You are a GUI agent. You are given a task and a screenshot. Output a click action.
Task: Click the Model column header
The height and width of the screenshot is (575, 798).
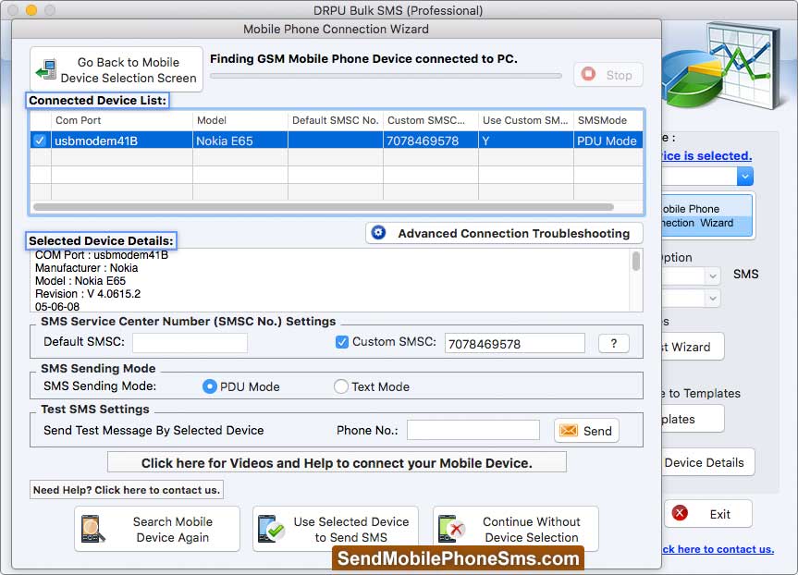[x=240, y=120]
